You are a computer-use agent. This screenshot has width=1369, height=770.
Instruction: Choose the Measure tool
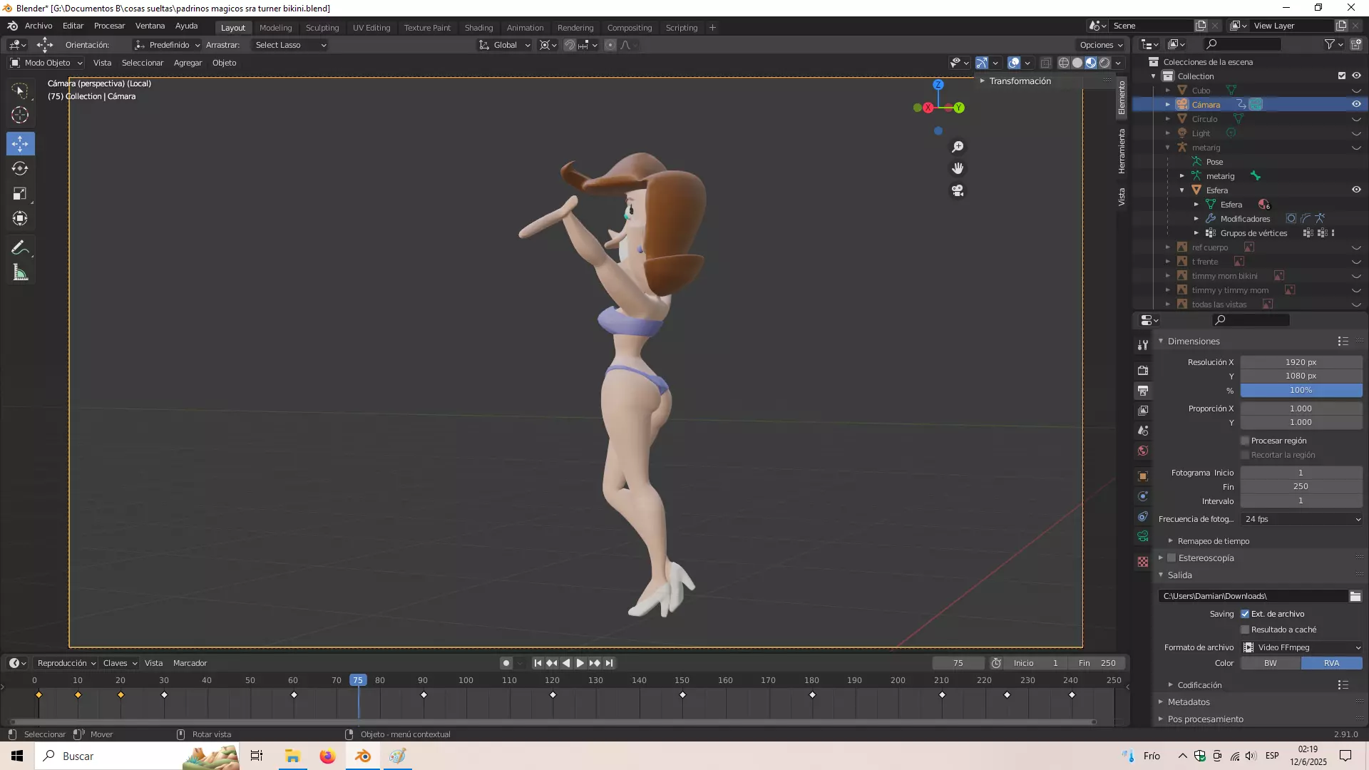click(20, 273)
